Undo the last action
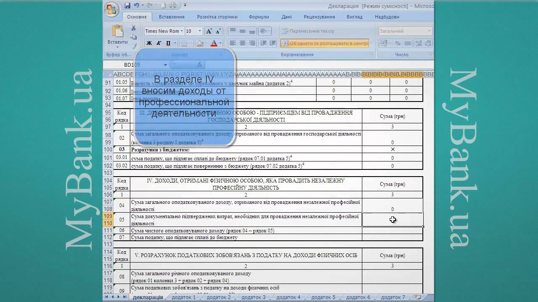Image resolution: width=538 pixels, height=302 pixels. point(137,5)
